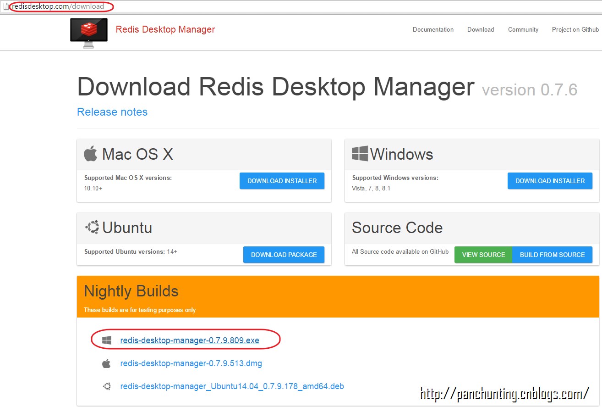The image size is (602, 407).
Task: Click the Source Code card title
Action: point(397,228)
